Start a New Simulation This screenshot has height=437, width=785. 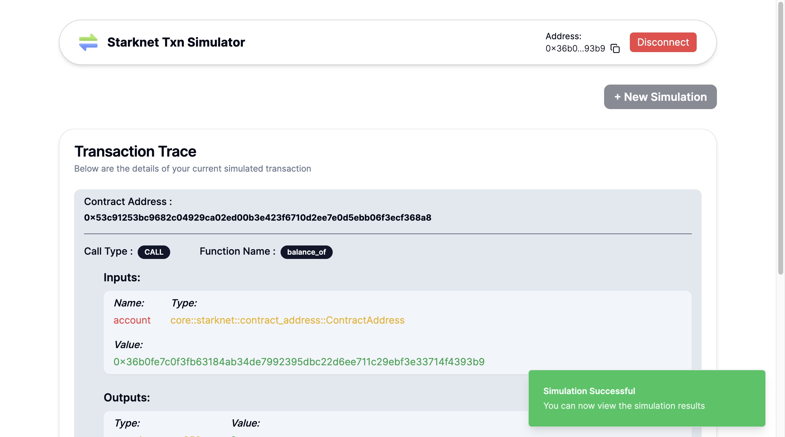pos(660,97)
